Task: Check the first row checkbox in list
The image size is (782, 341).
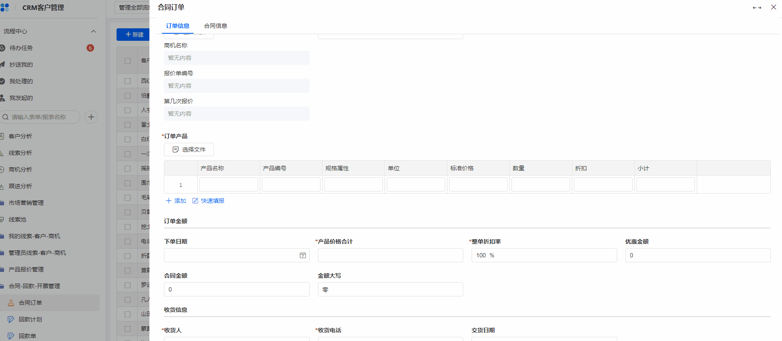Action: pyautogui.click(x=128, y=81)
